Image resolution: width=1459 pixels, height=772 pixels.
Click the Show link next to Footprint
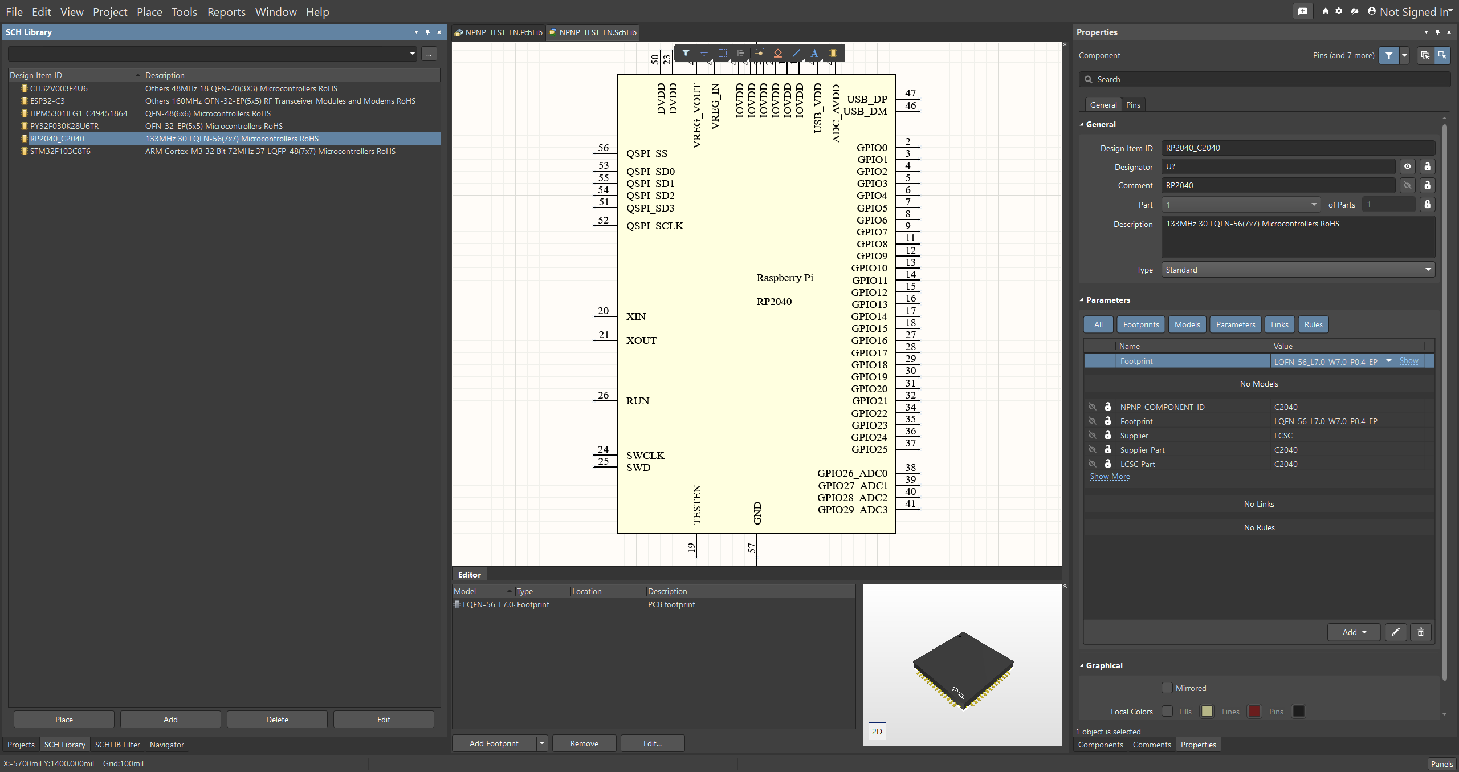[x=1409, y=361]
